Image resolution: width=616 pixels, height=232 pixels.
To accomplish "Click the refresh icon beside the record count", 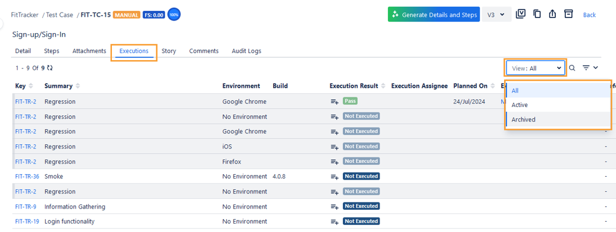I will pos(49,68).
